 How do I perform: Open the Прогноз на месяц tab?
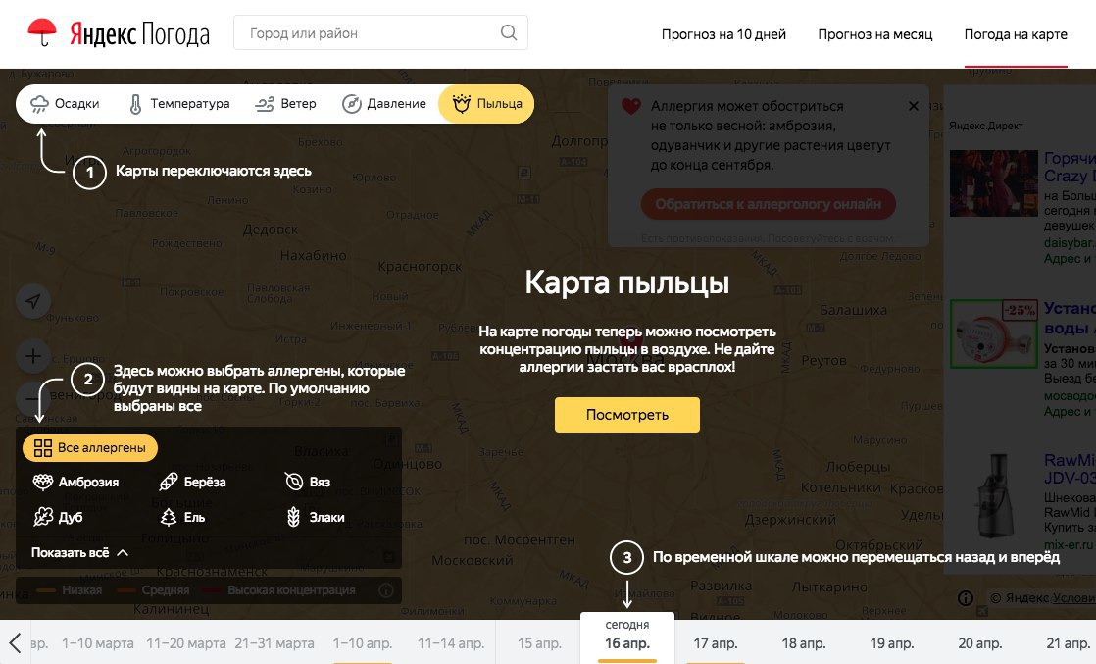875,34
